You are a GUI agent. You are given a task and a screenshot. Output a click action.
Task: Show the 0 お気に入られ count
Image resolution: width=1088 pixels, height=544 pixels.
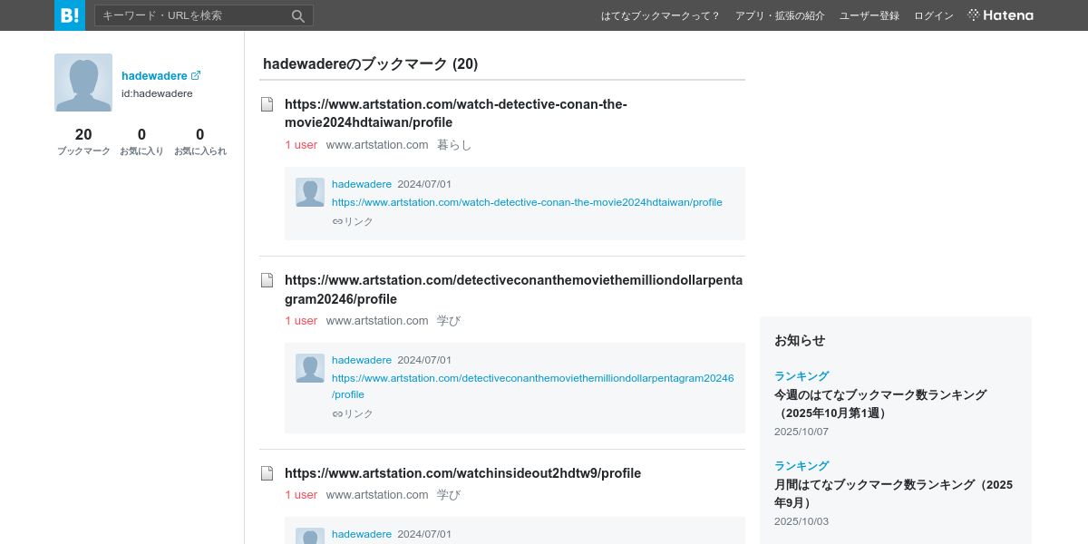200,141
